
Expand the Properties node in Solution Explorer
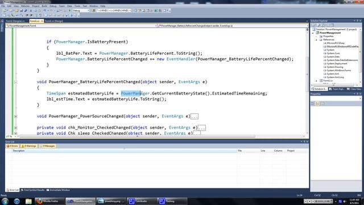pyautogui.click(x=316, y=36)
